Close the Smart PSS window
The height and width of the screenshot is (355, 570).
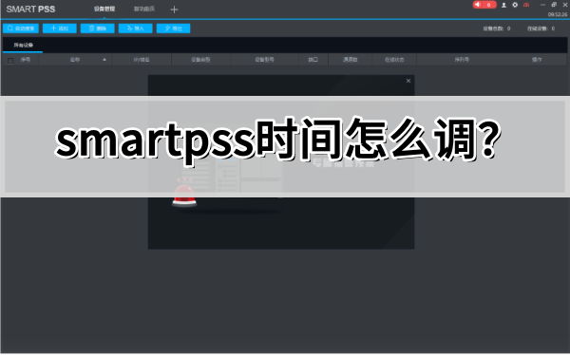[565, 5]
